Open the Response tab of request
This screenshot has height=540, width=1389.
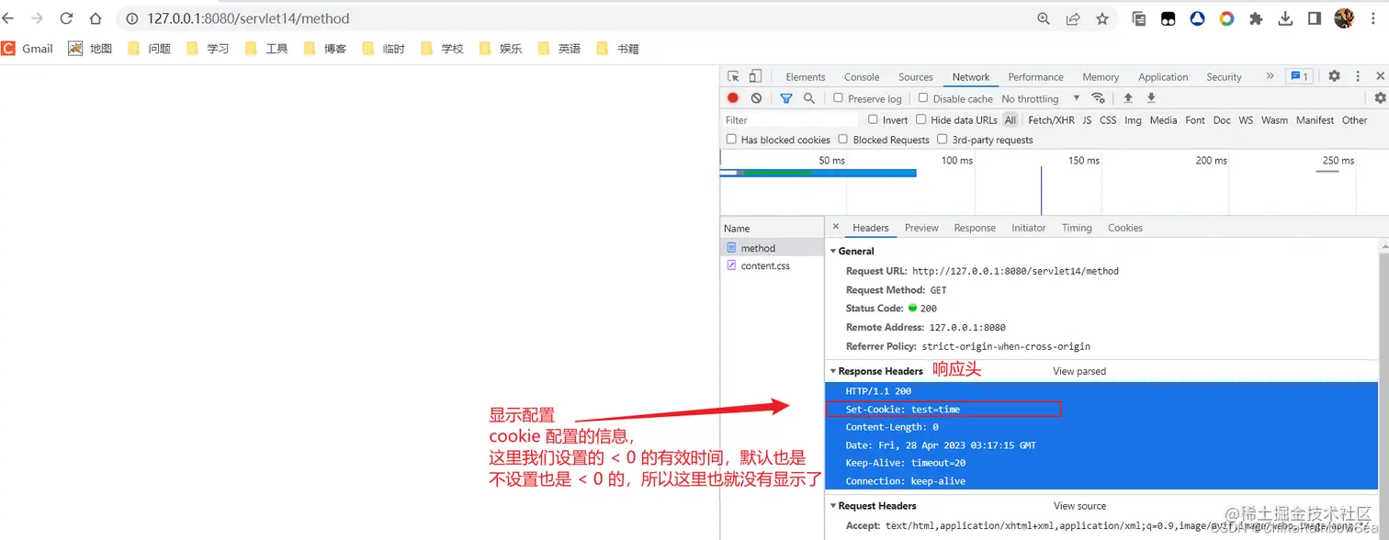click(975, 228)
